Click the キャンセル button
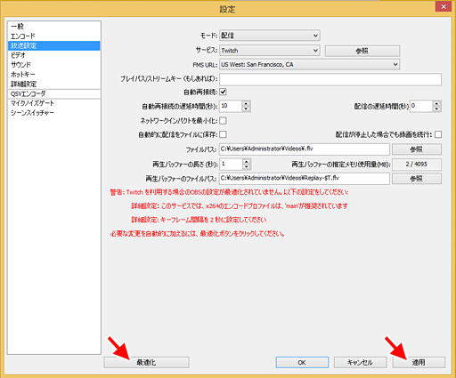This screenshot has height=378, width=456. (x=360, y=362)
